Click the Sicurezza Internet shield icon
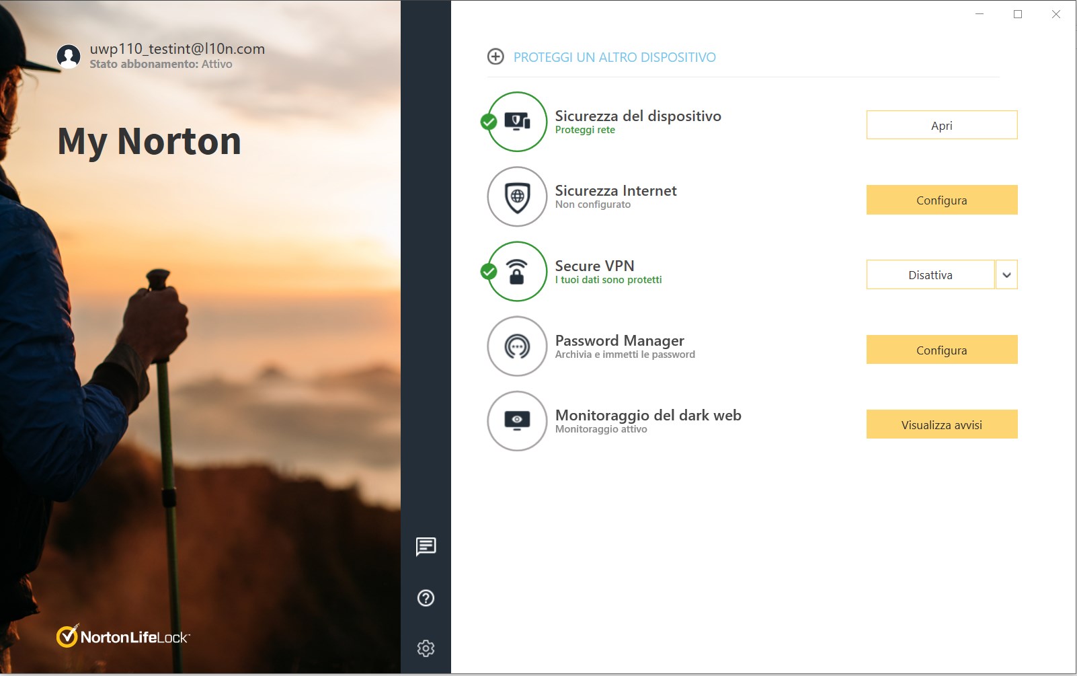 pos(517,196)
